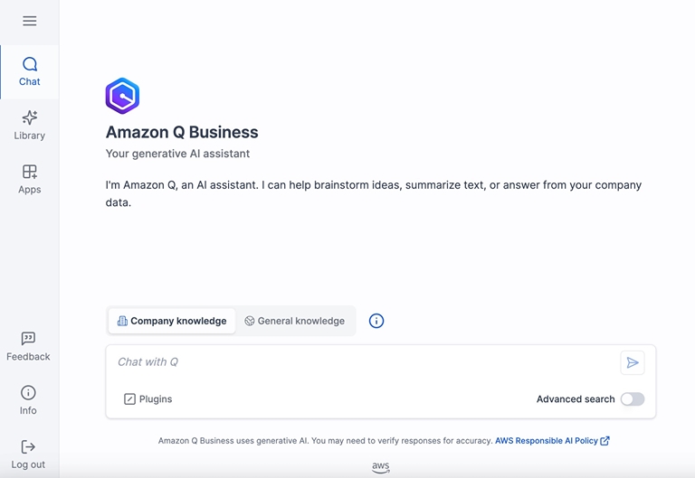Image resolution: width=695 pixels, height=478 pixels.
Task: Click the knowledge source info icon
Action: pyautogui.click(x=376, y=321)
